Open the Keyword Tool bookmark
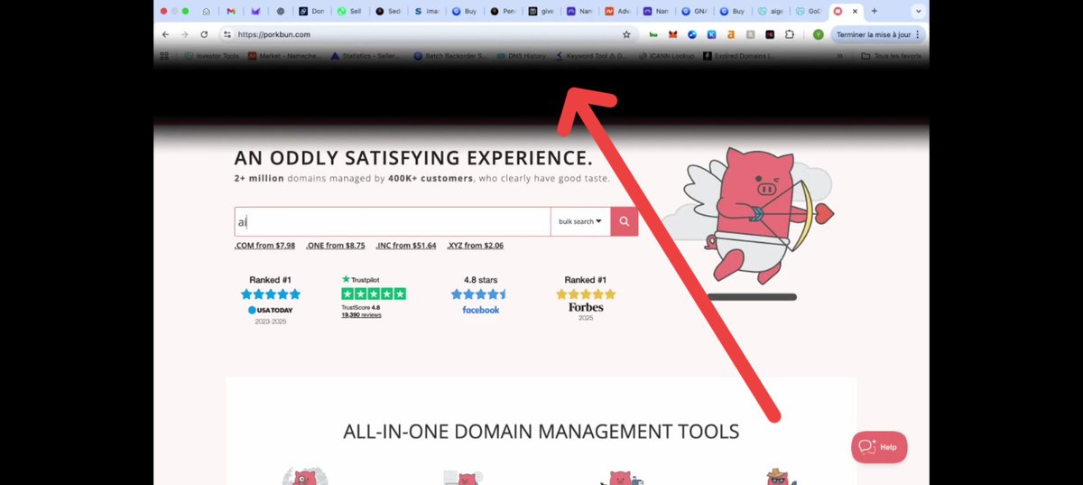 pos(593,56)
